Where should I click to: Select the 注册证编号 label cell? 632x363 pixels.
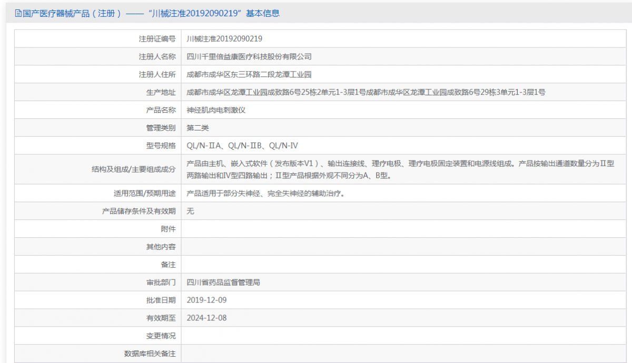(x=98, y=38)
